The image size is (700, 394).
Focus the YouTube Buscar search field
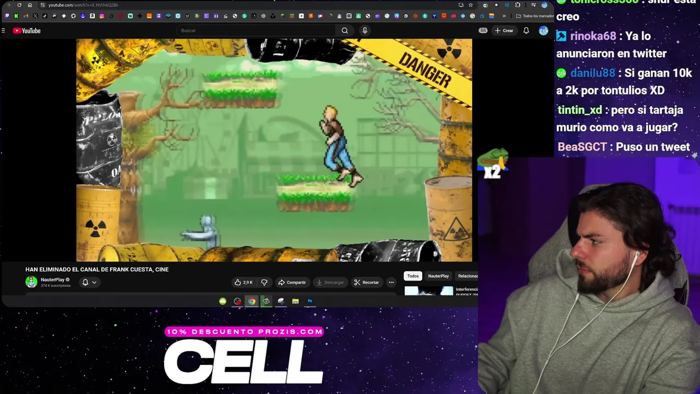pyautogui.click(x=257, y=31)
